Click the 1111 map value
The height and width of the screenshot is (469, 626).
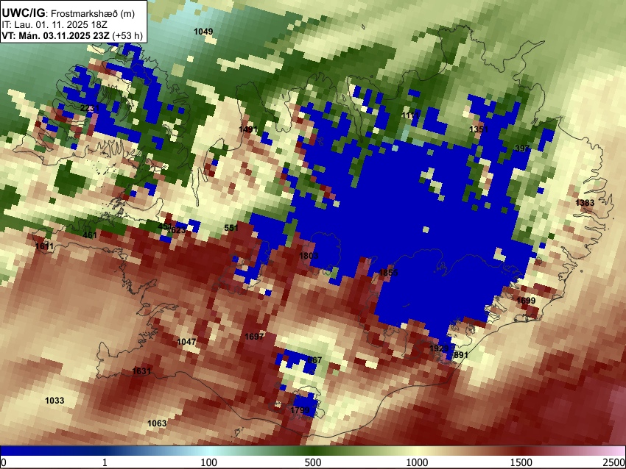(410, 115)
